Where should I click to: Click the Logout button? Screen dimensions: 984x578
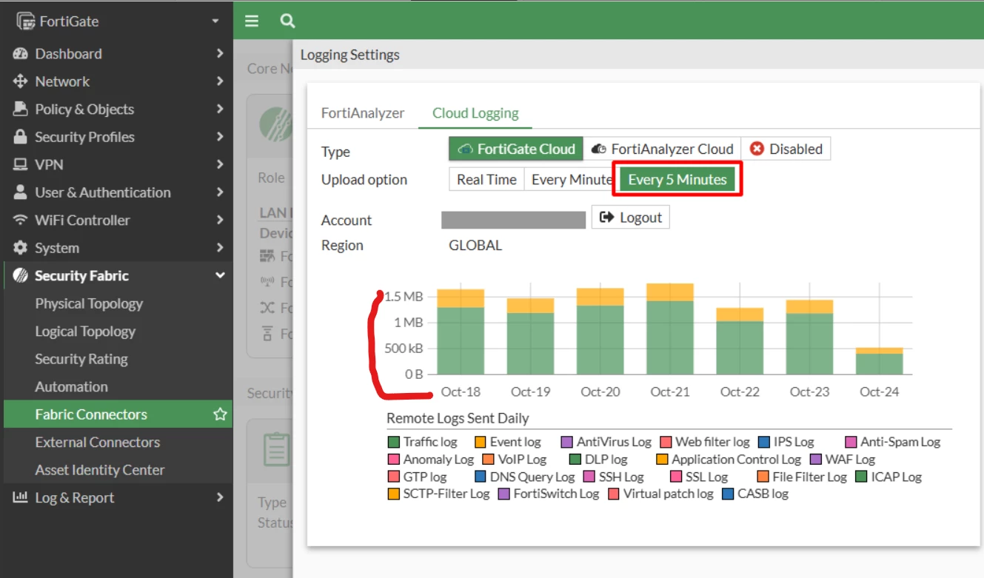(631, 217)
